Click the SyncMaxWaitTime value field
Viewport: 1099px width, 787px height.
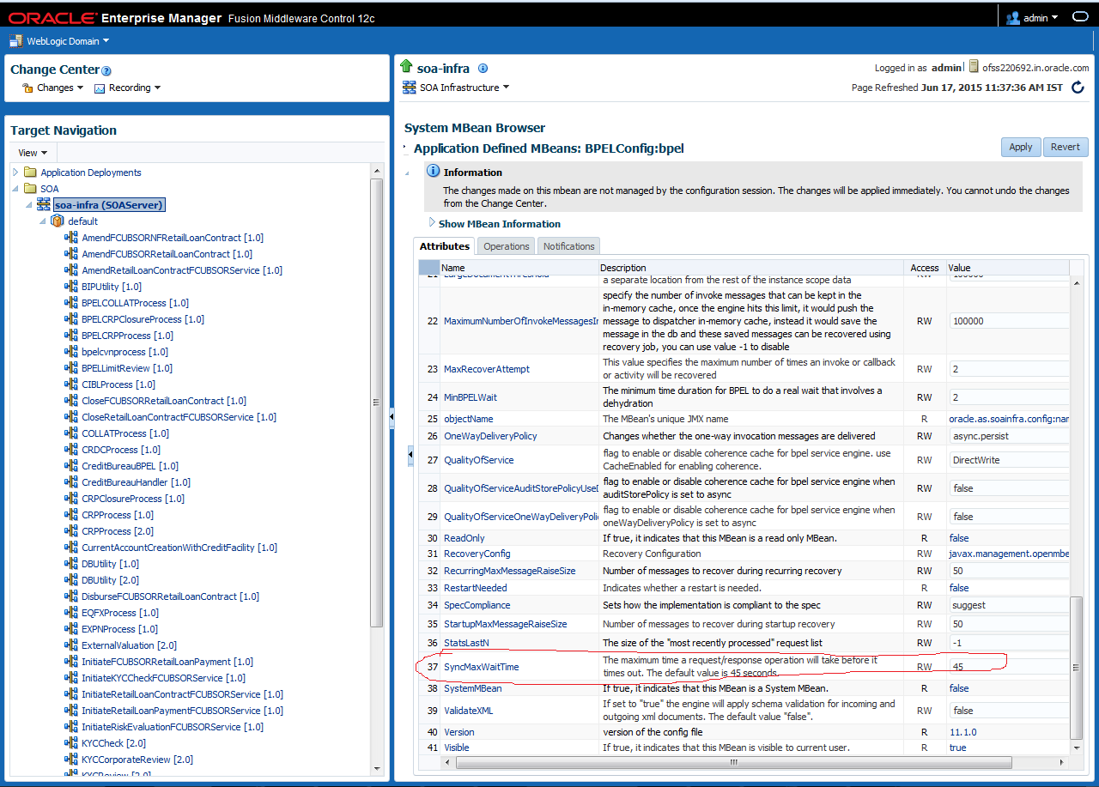click(x=1010, y=667)
